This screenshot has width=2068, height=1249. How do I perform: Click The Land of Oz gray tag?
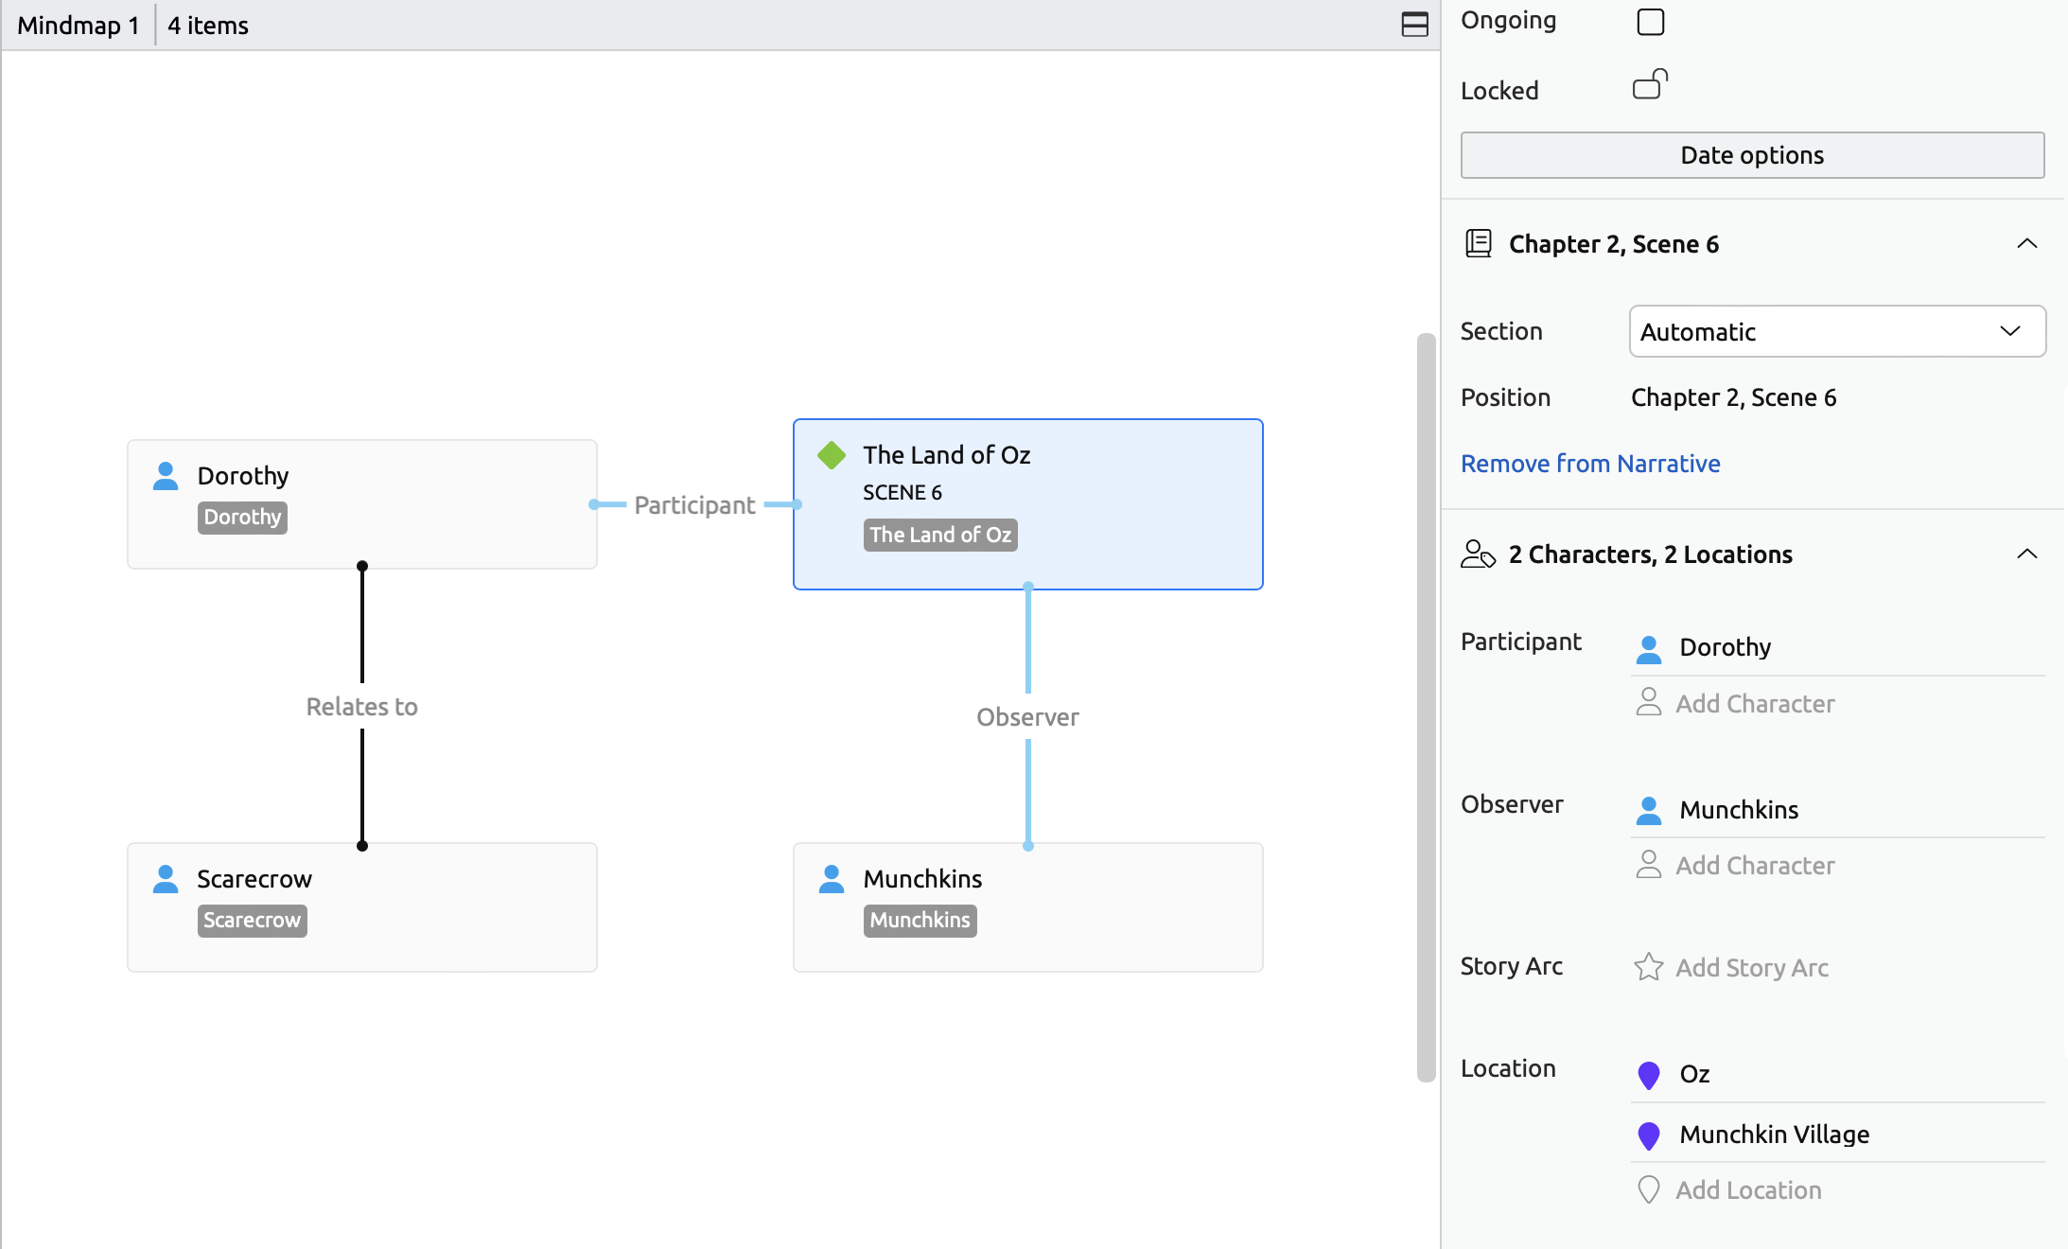(939, 535)
